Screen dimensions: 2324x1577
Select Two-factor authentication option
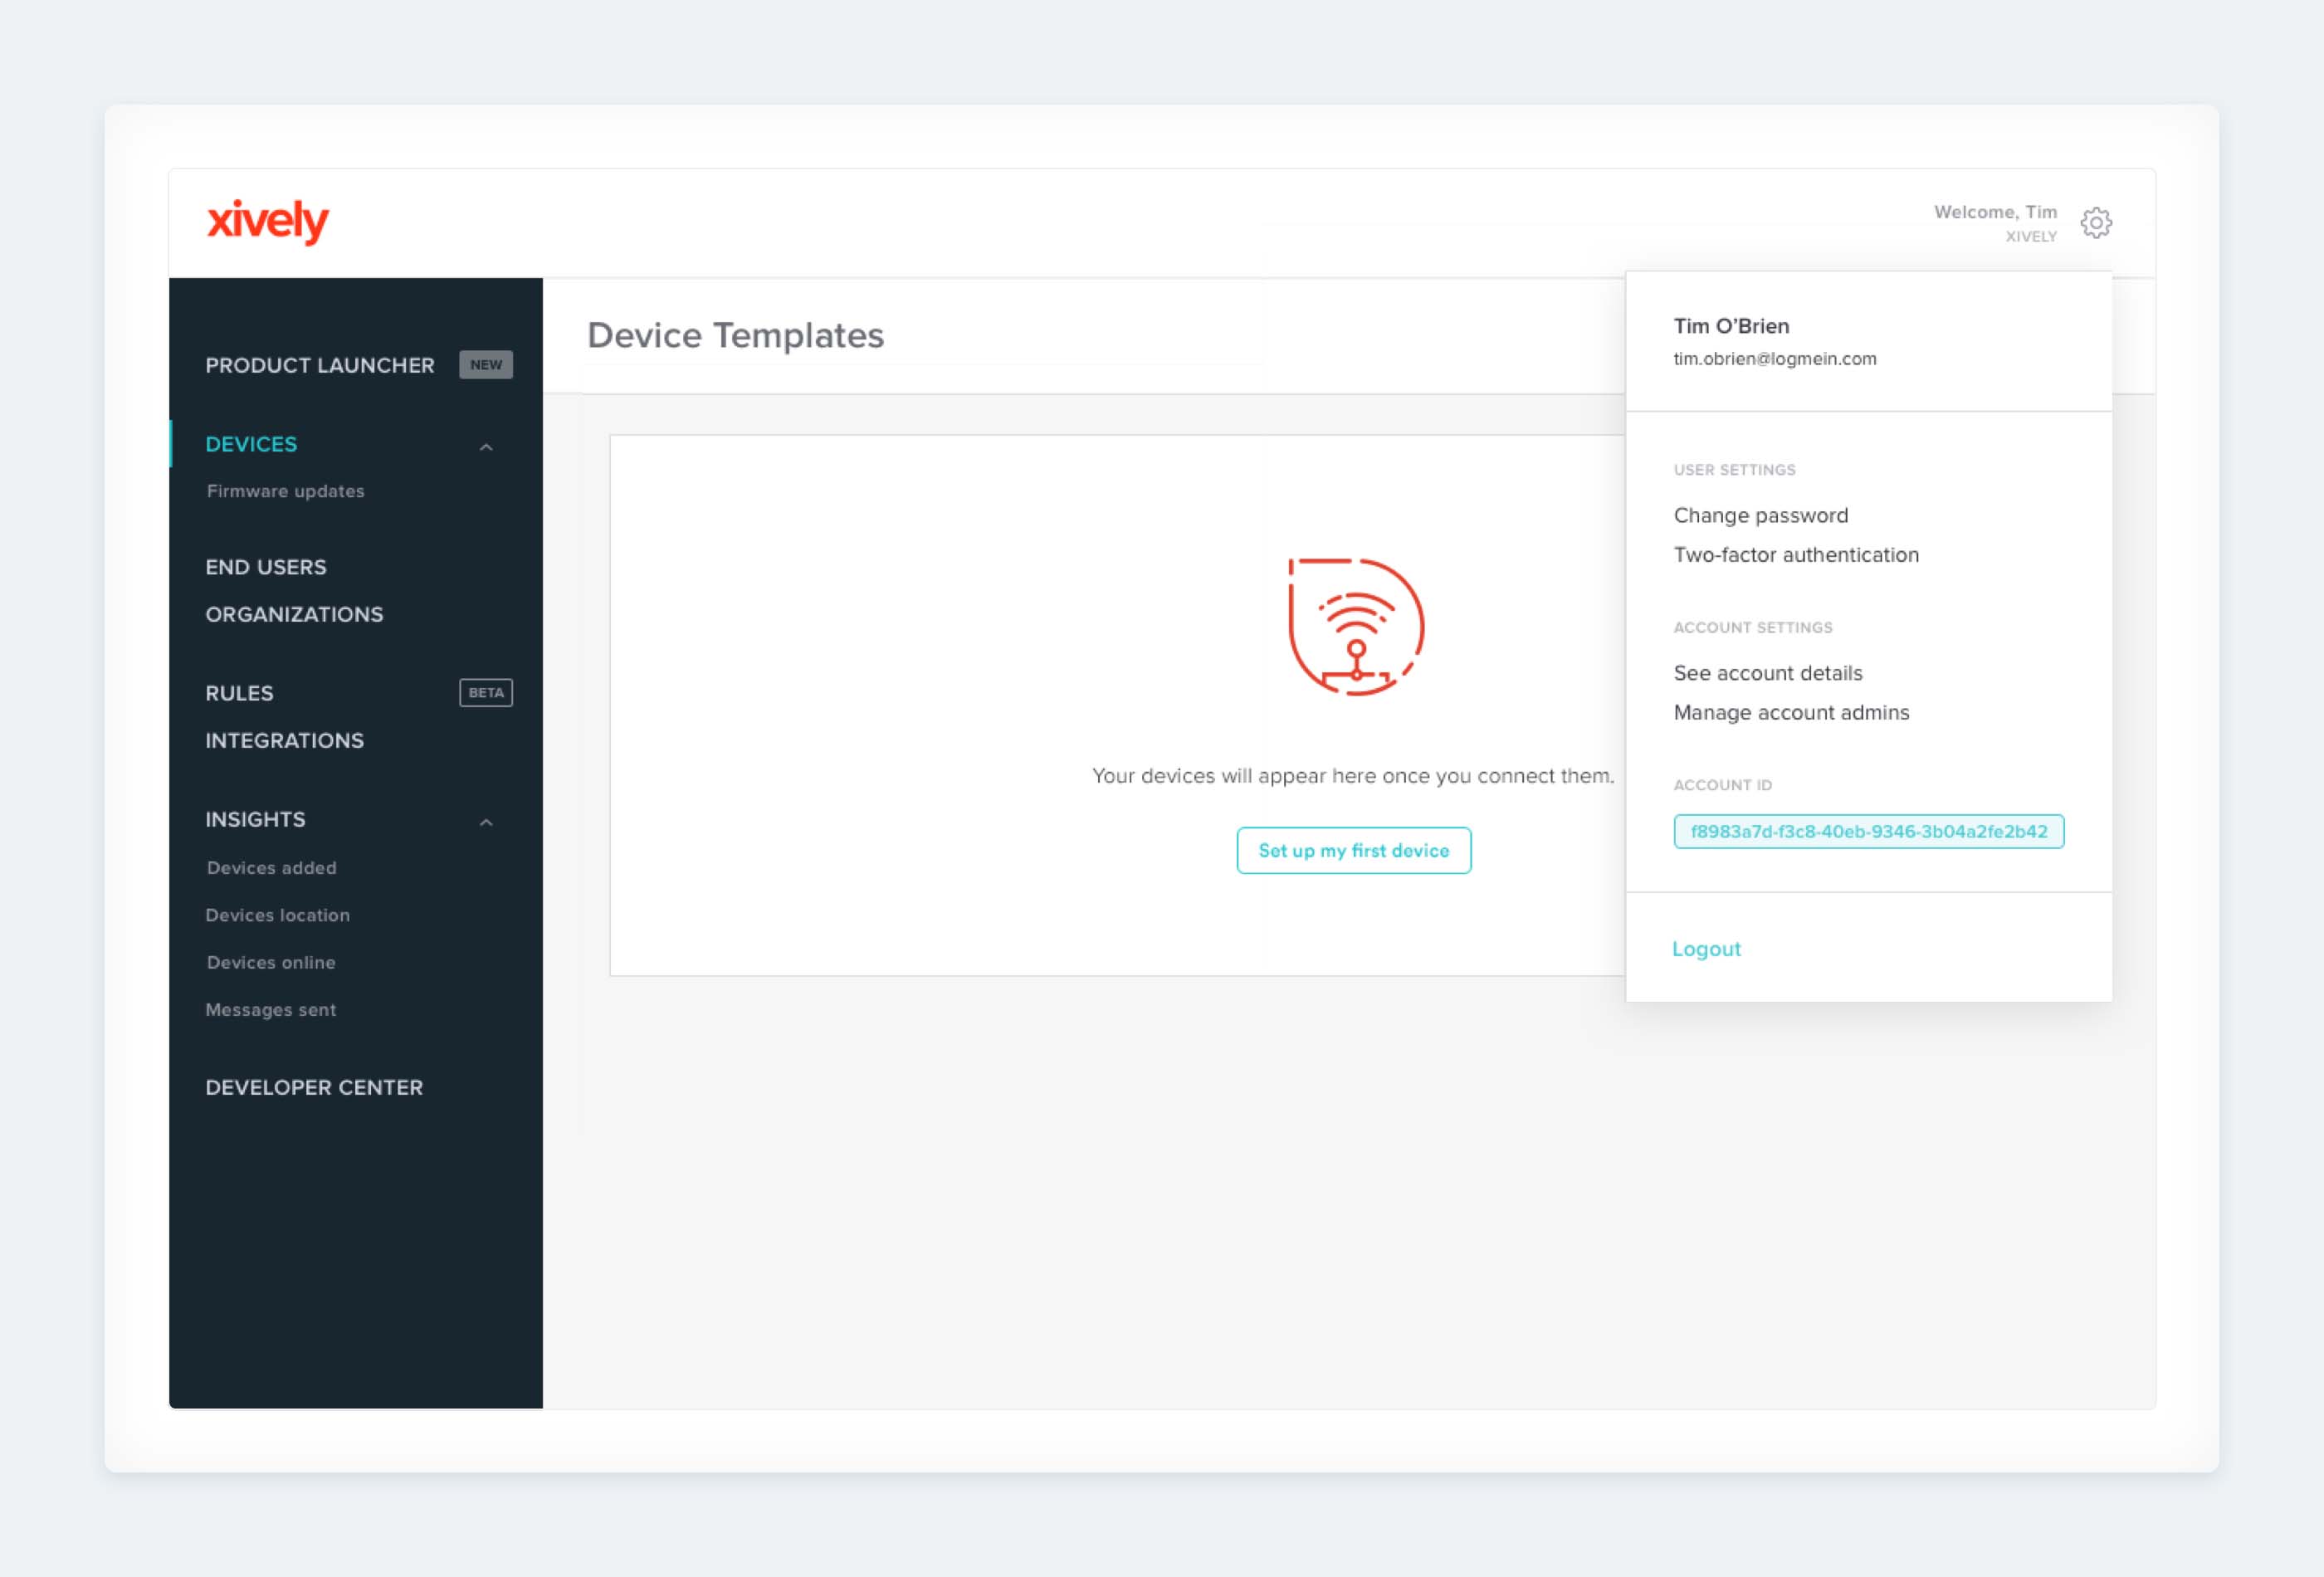click(x=1796, y=554)
